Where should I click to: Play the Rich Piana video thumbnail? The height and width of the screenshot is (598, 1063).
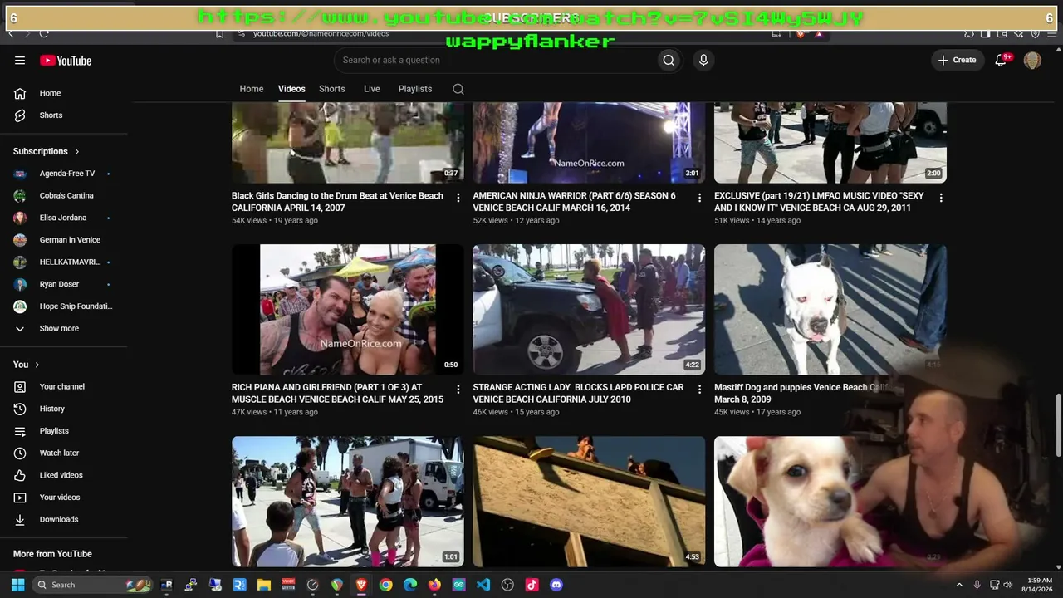(x=348, y=309)
